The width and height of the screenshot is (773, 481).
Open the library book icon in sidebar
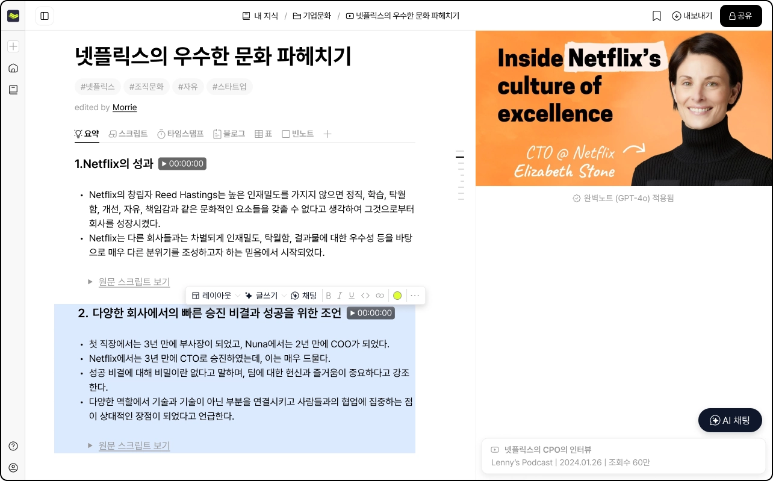point(13,90)
